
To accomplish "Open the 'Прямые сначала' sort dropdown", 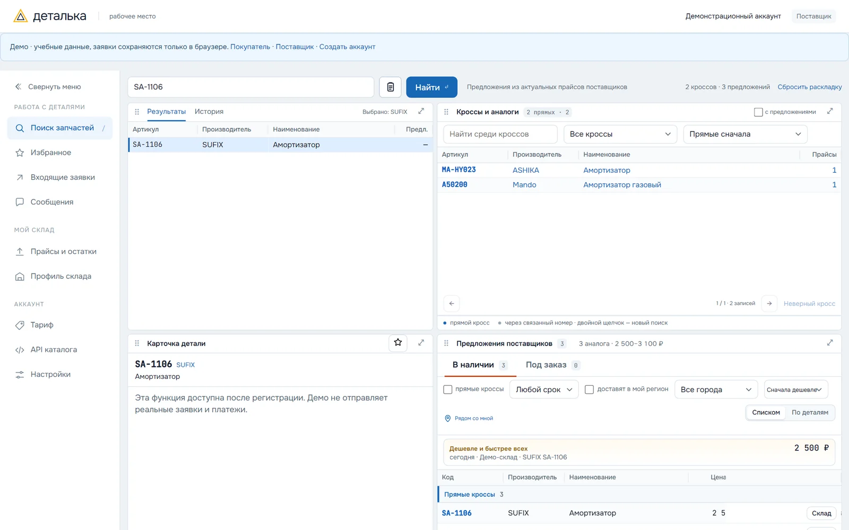I will click(745, 134).
